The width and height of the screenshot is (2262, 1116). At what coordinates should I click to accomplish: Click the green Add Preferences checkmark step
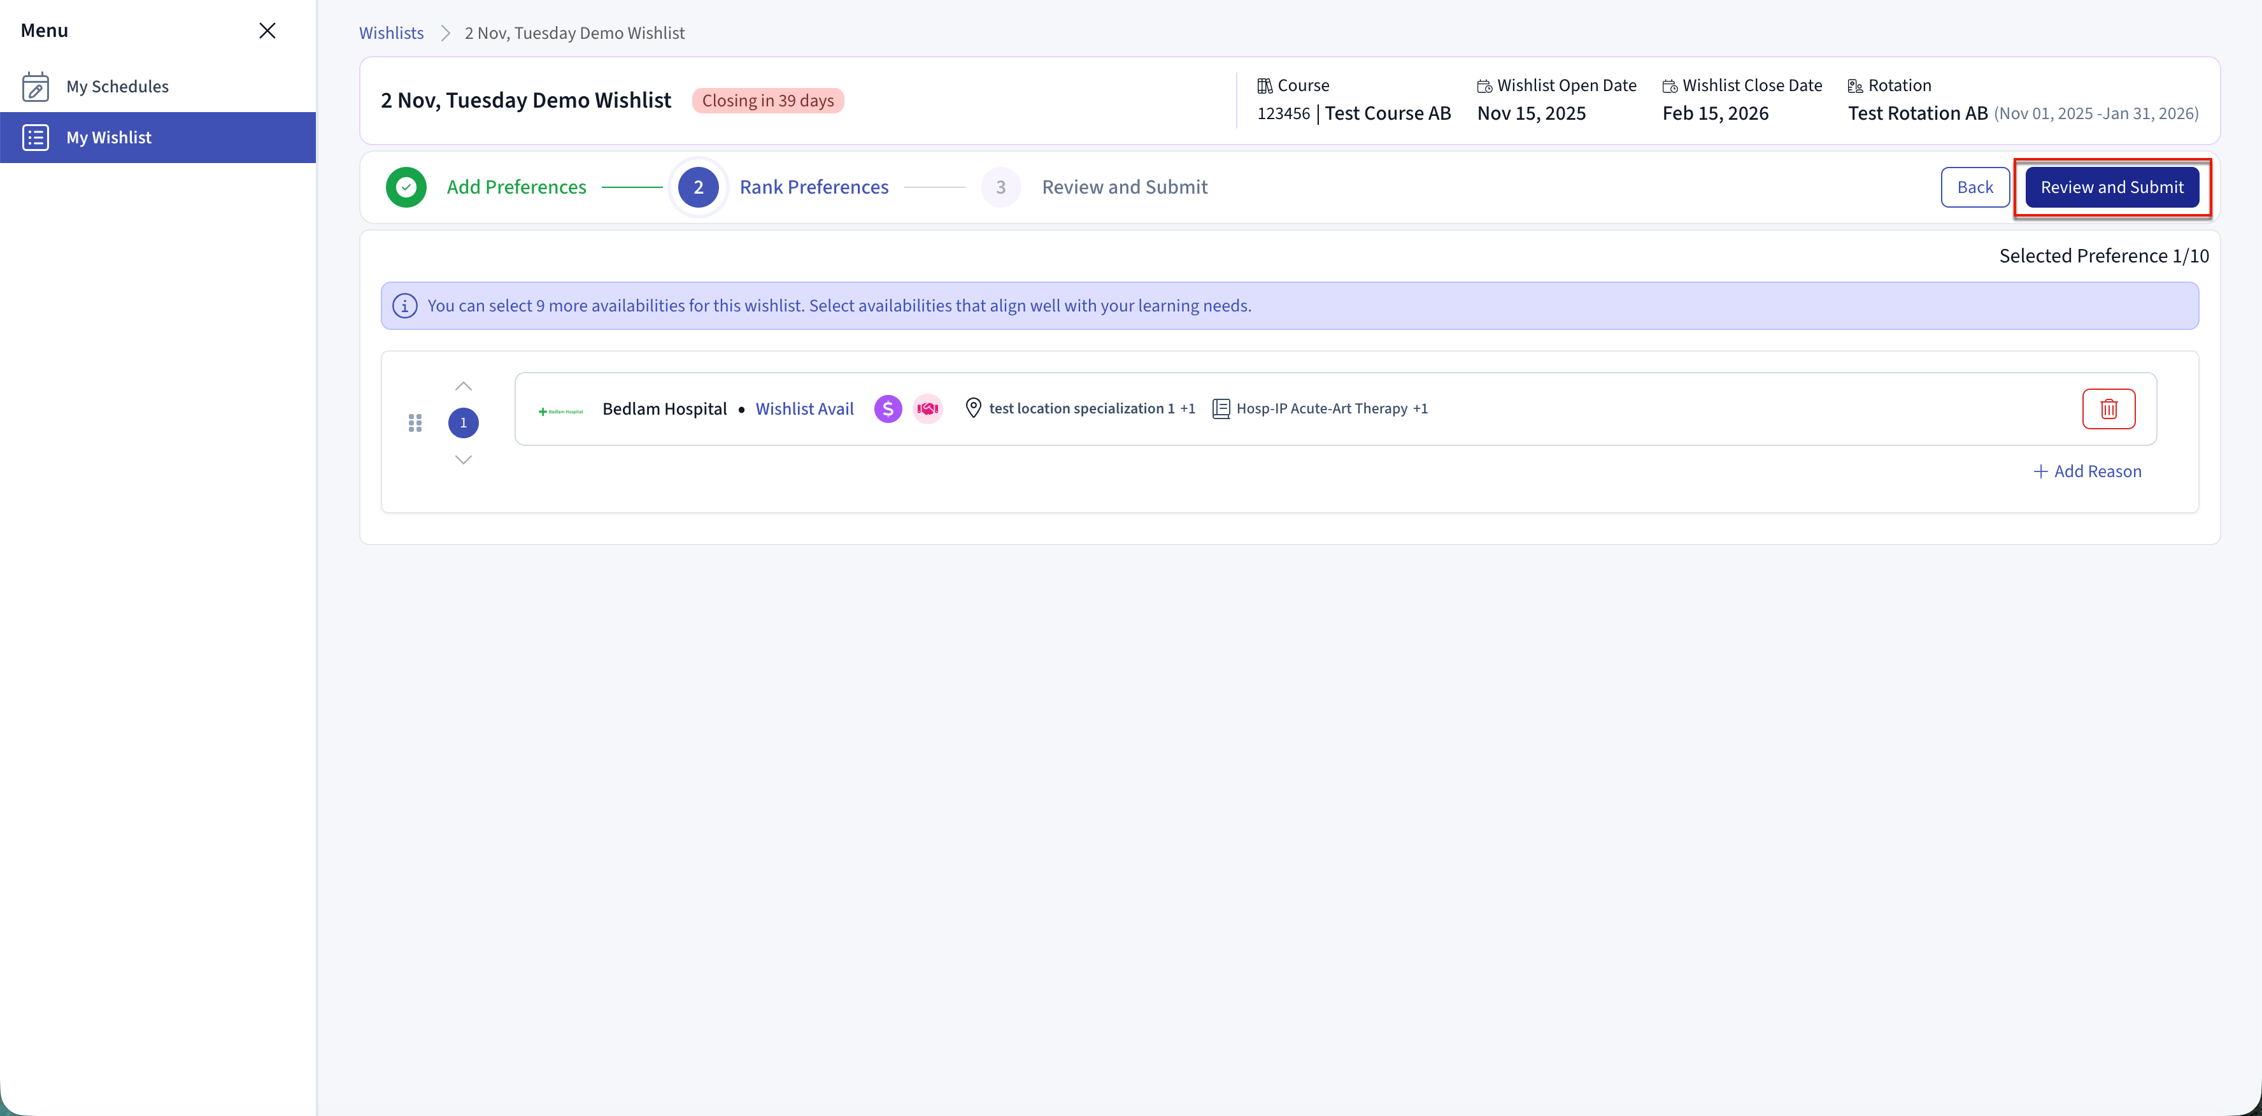tap(406, 187)
